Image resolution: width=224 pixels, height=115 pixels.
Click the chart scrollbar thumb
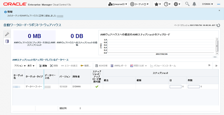[217, 46]
